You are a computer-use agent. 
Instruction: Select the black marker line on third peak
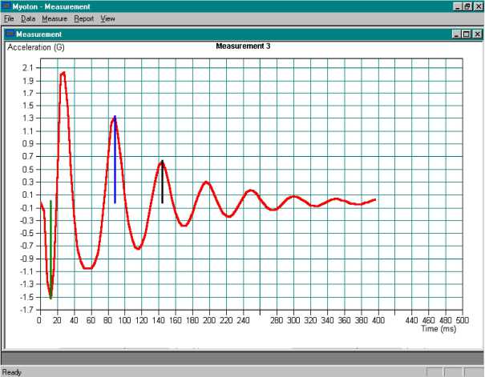[163, 188]
